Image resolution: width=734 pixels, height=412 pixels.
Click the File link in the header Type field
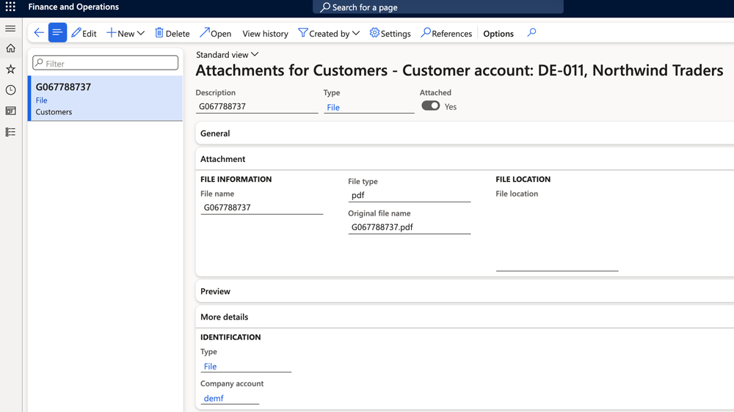pos(333,108)
